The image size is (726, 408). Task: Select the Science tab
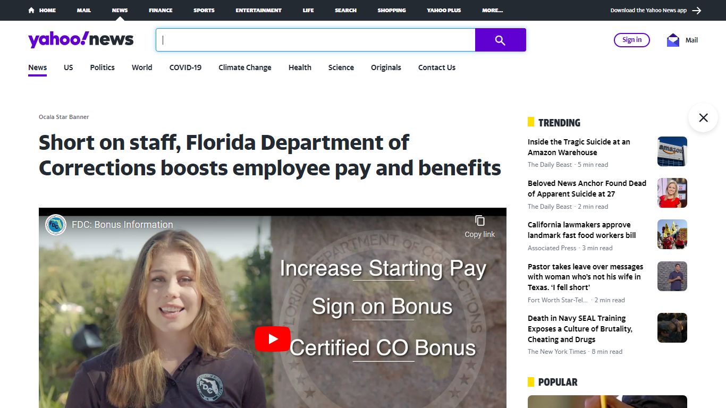(341, 67)
